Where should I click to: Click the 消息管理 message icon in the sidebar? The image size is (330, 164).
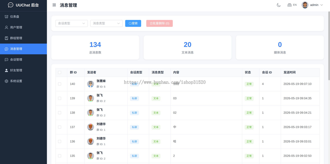tap(6, 49)
